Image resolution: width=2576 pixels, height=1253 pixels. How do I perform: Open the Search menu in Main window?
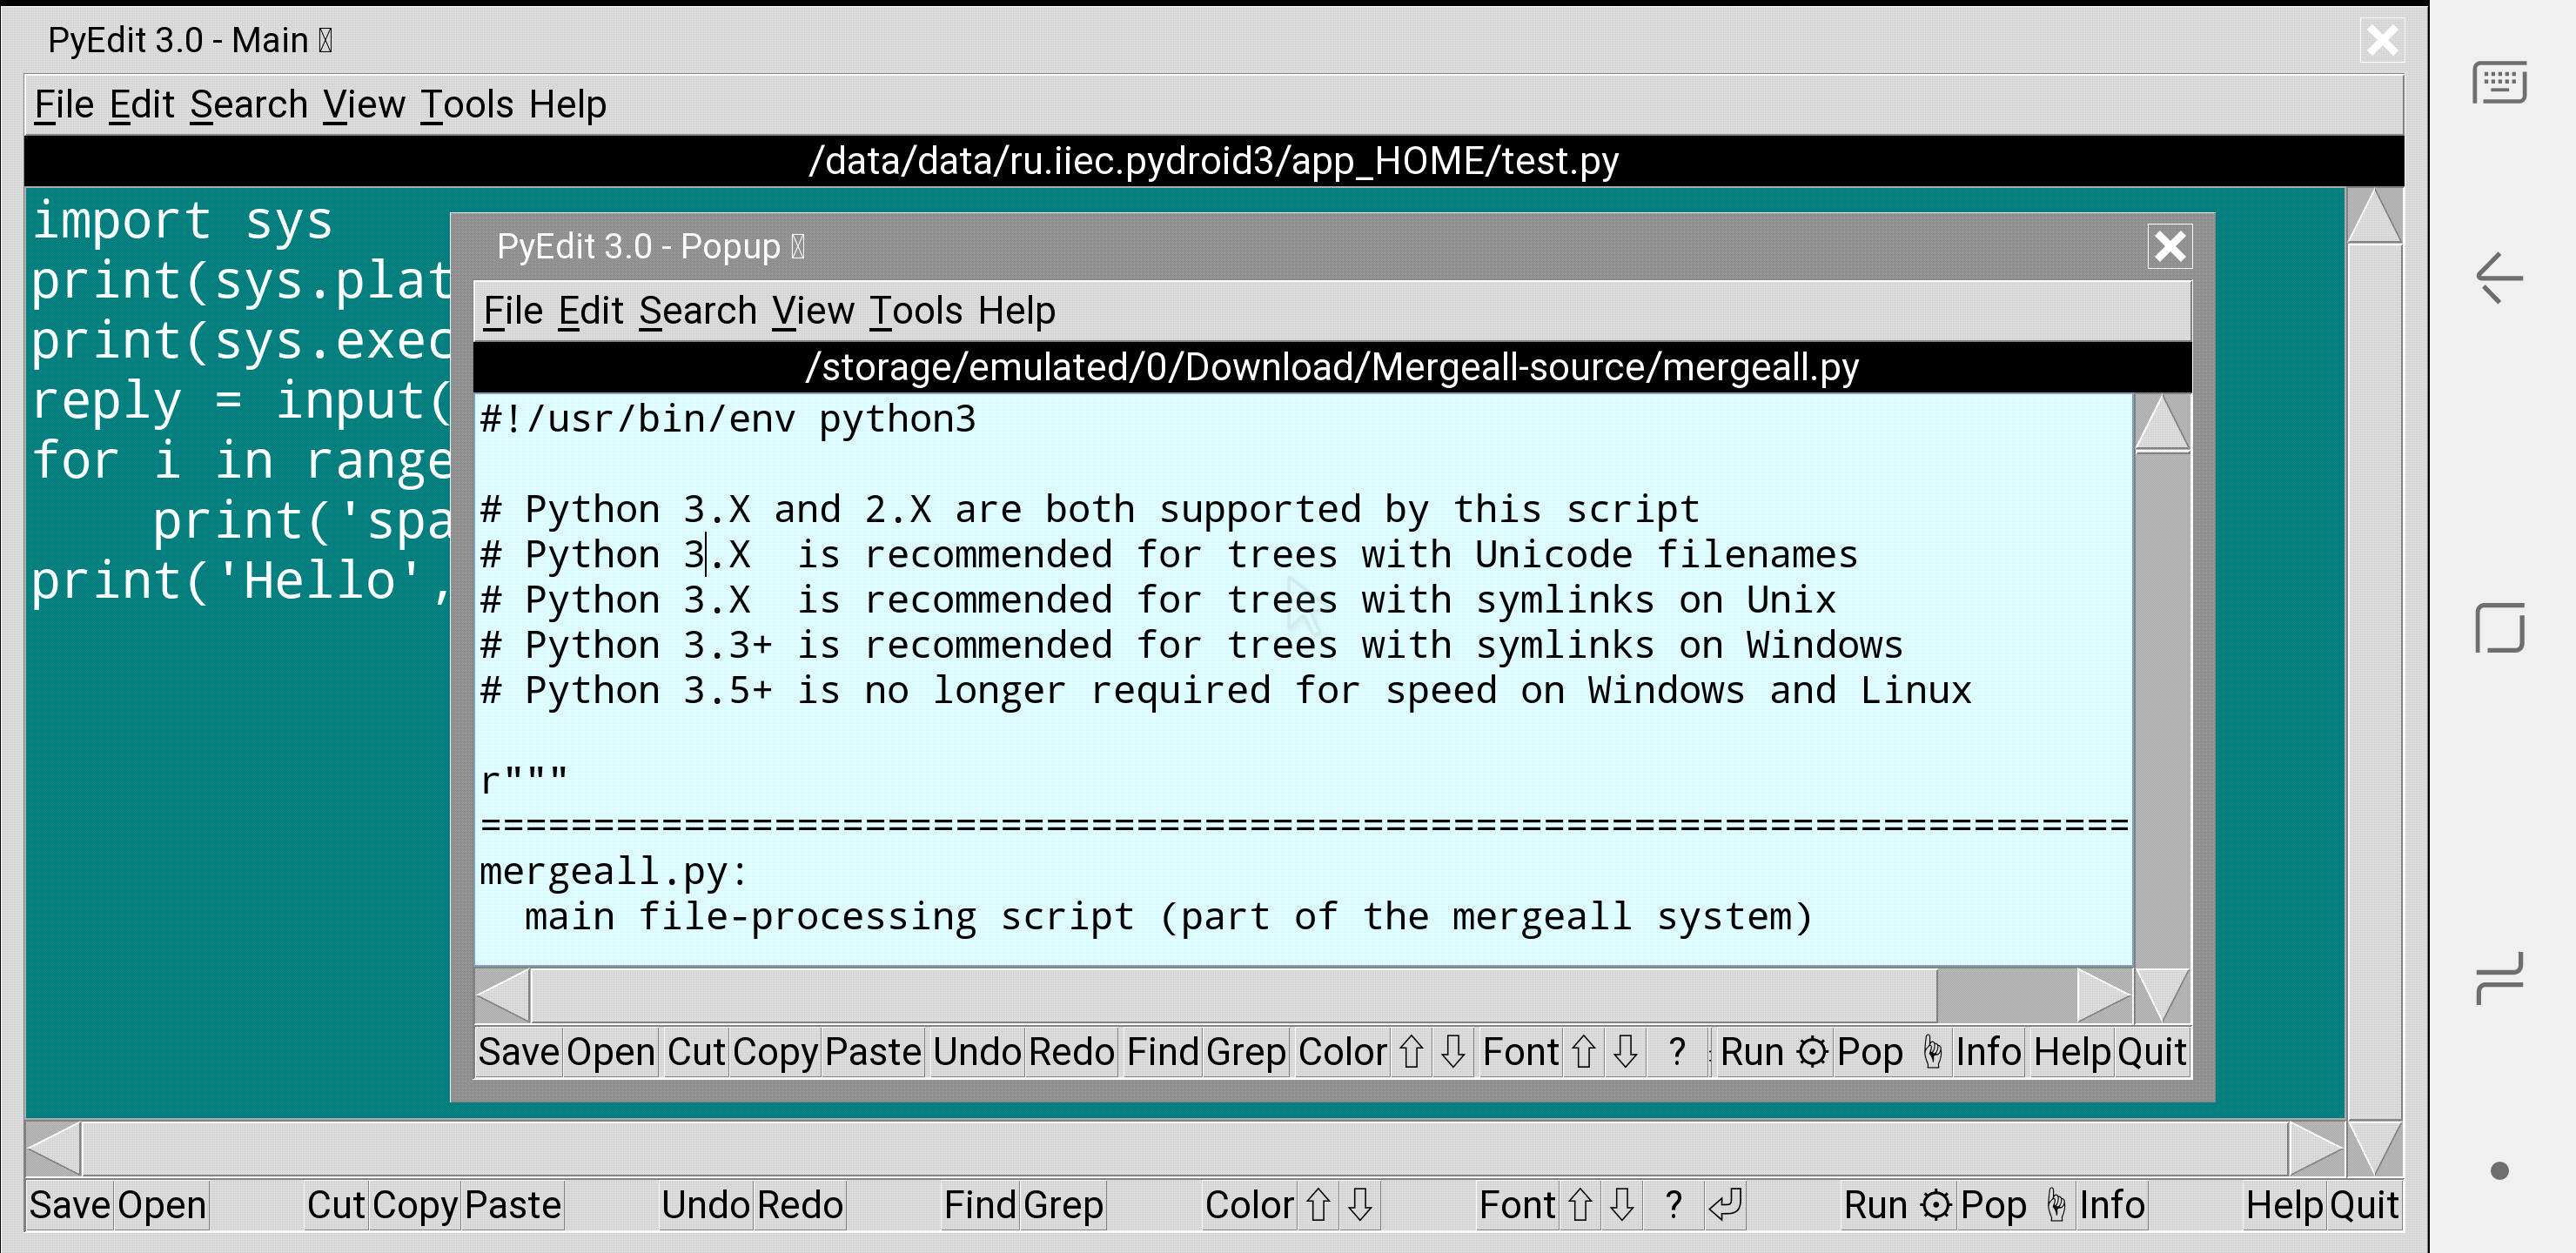(249, 105)
